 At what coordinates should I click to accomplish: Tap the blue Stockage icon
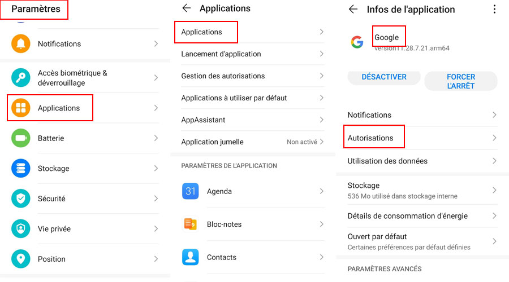21,169
